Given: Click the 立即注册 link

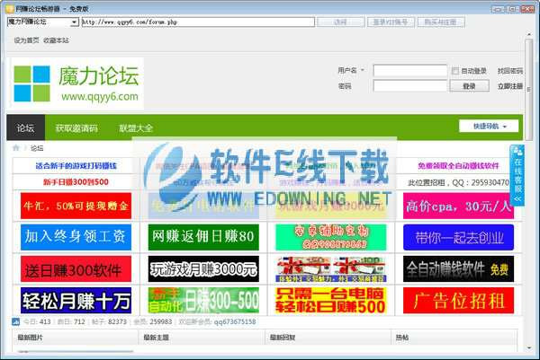Looking at the screenshot, I should point(509,86).
